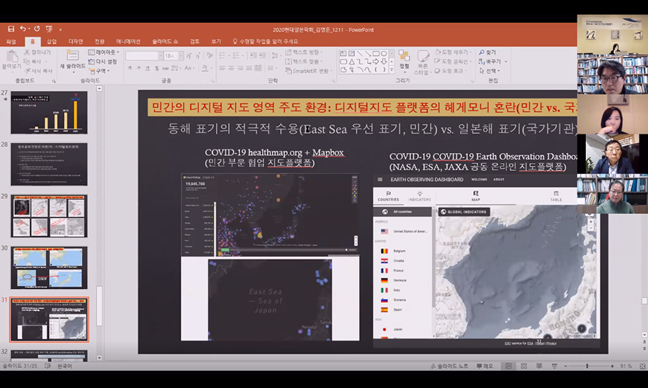This screenshot has height=388, width=648.
Task: Expand the shapes gallery
Action: [392, 70]
